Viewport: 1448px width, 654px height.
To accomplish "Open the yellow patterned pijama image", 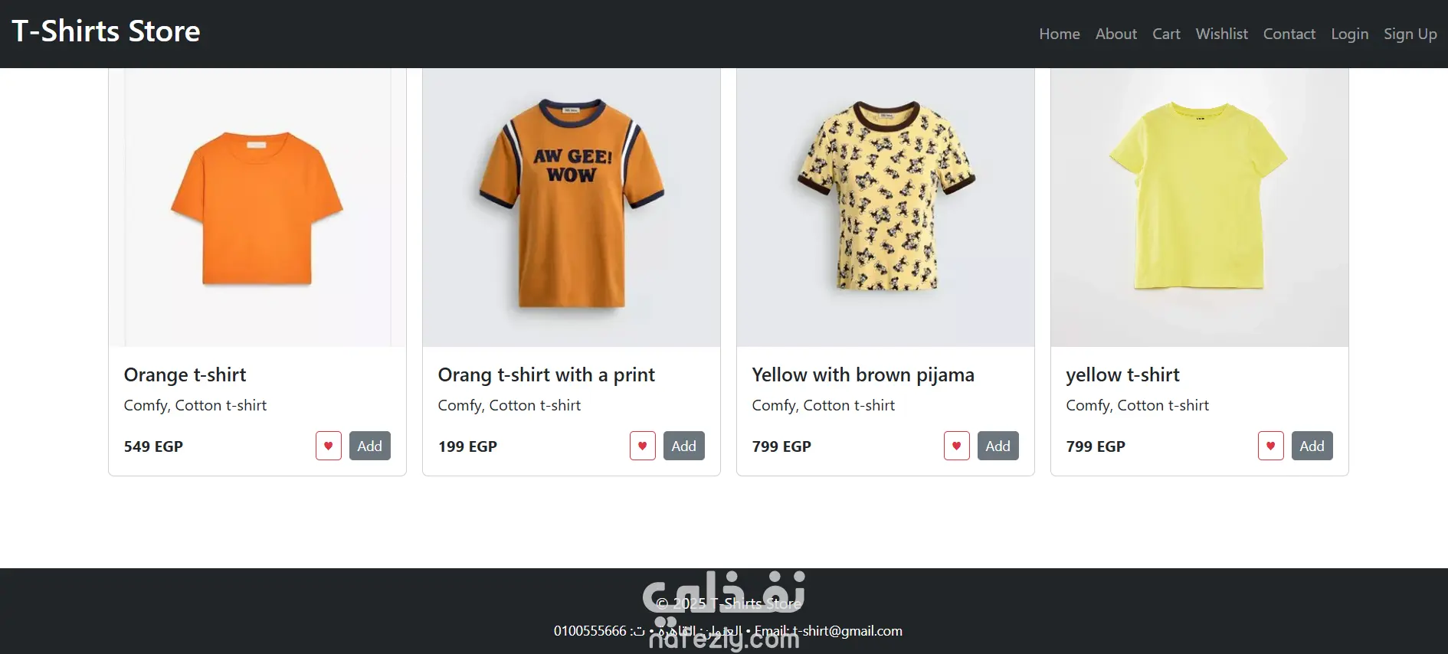I will tap(886, 208).
